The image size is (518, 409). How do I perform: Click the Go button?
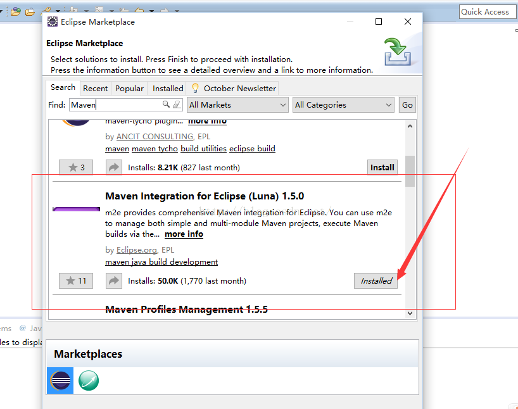(x=407, y=104)
